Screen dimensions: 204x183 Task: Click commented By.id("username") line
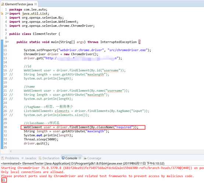click(75, 70)
